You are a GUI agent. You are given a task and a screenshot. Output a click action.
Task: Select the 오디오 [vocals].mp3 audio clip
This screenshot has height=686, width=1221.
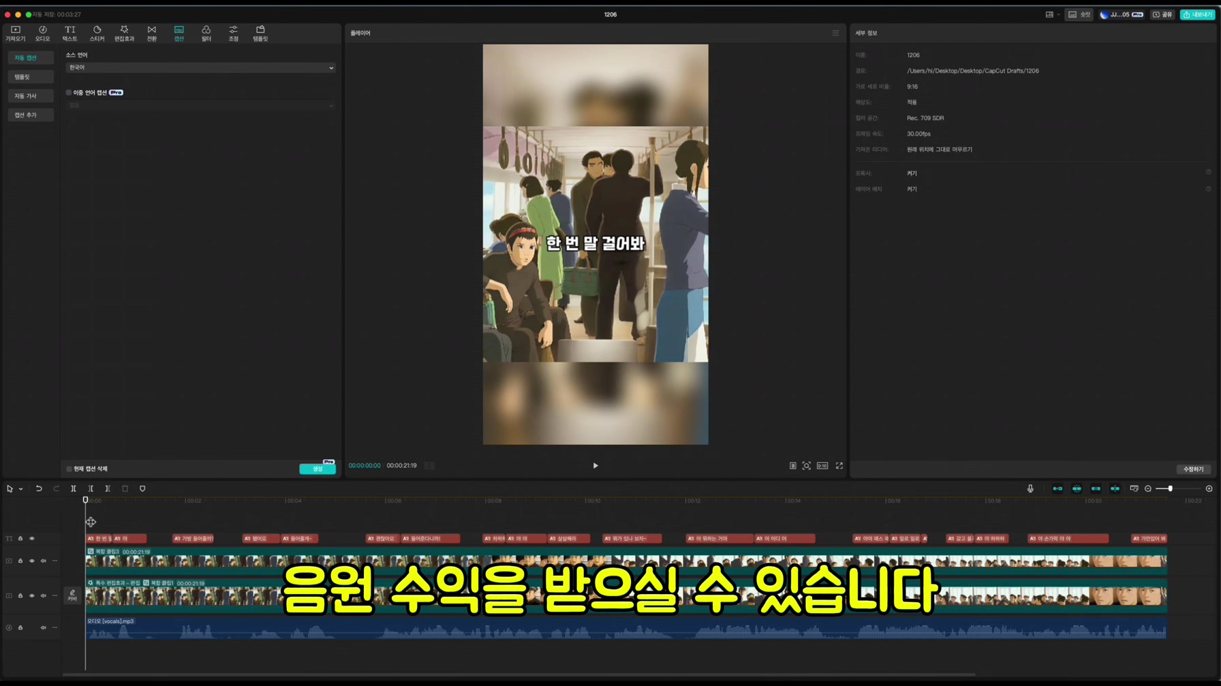click(625, 627)
